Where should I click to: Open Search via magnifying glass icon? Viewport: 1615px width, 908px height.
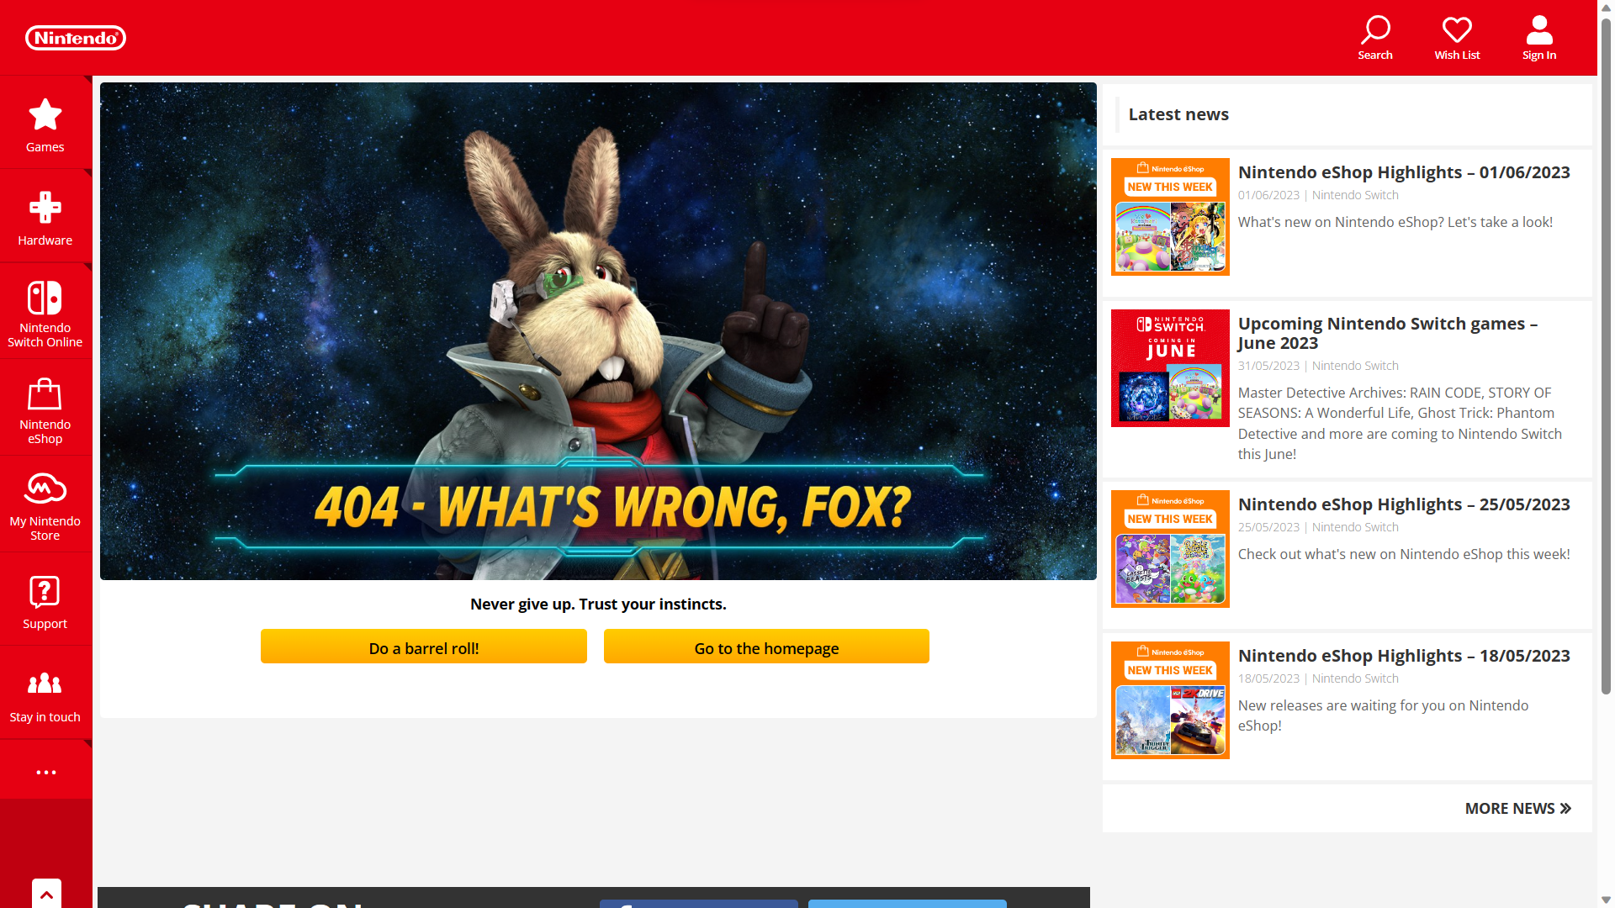pyautogui.click(x=1375, y=31)
